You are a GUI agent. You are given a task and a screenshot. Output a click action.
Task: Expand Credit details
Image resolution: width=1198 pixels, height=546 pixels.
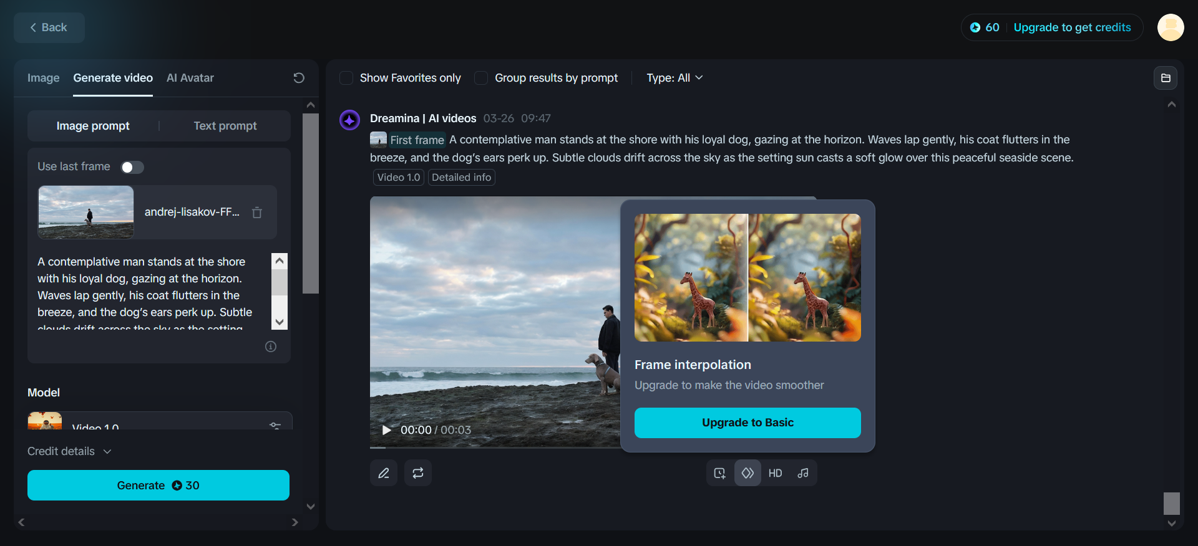click(x=69, y=451)
